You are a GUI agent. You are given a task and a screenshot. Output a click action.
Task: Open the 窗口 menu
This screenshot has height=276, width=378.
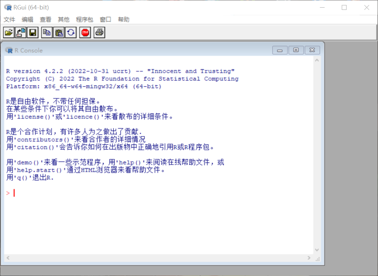point(106,20)
